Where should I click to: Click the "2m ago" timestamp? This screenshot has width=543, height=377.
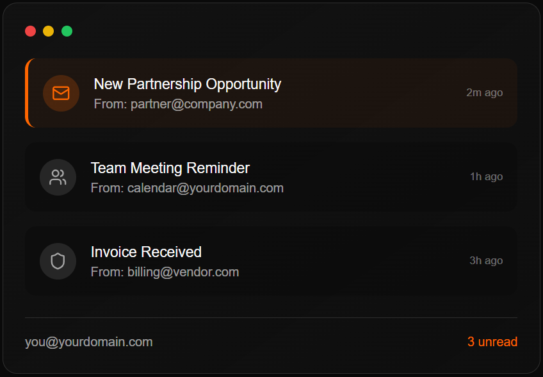tap(484, 93)
